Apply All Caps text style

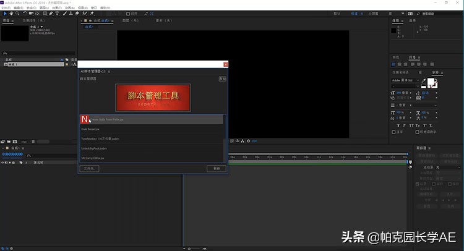411,125
